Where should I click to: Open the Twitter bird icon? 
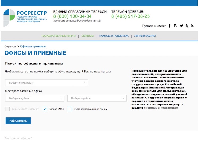(182, 26)
